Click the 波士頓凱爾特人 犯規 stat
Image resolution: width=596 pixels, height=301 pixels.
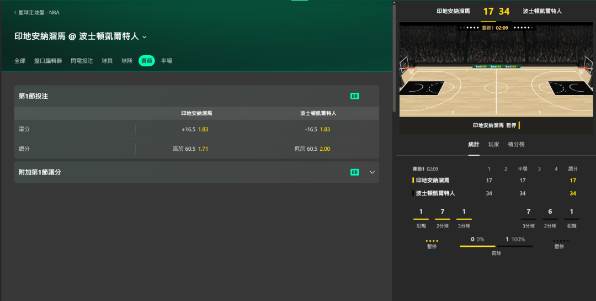(572, 218)
